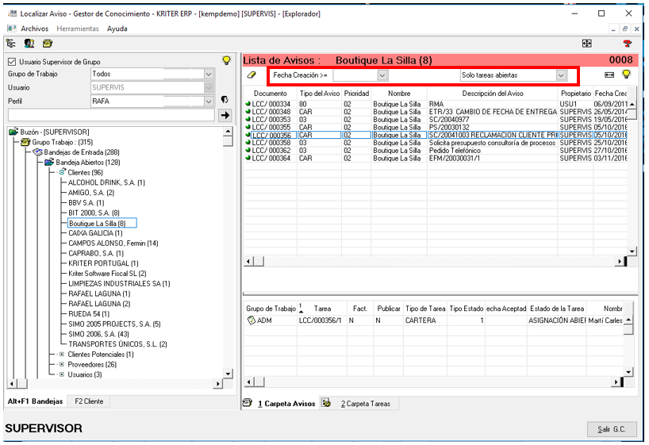Screen dimensions: 649x445
Task: Expand the Usuarios (3) node
Action: [x=62, y=374]
